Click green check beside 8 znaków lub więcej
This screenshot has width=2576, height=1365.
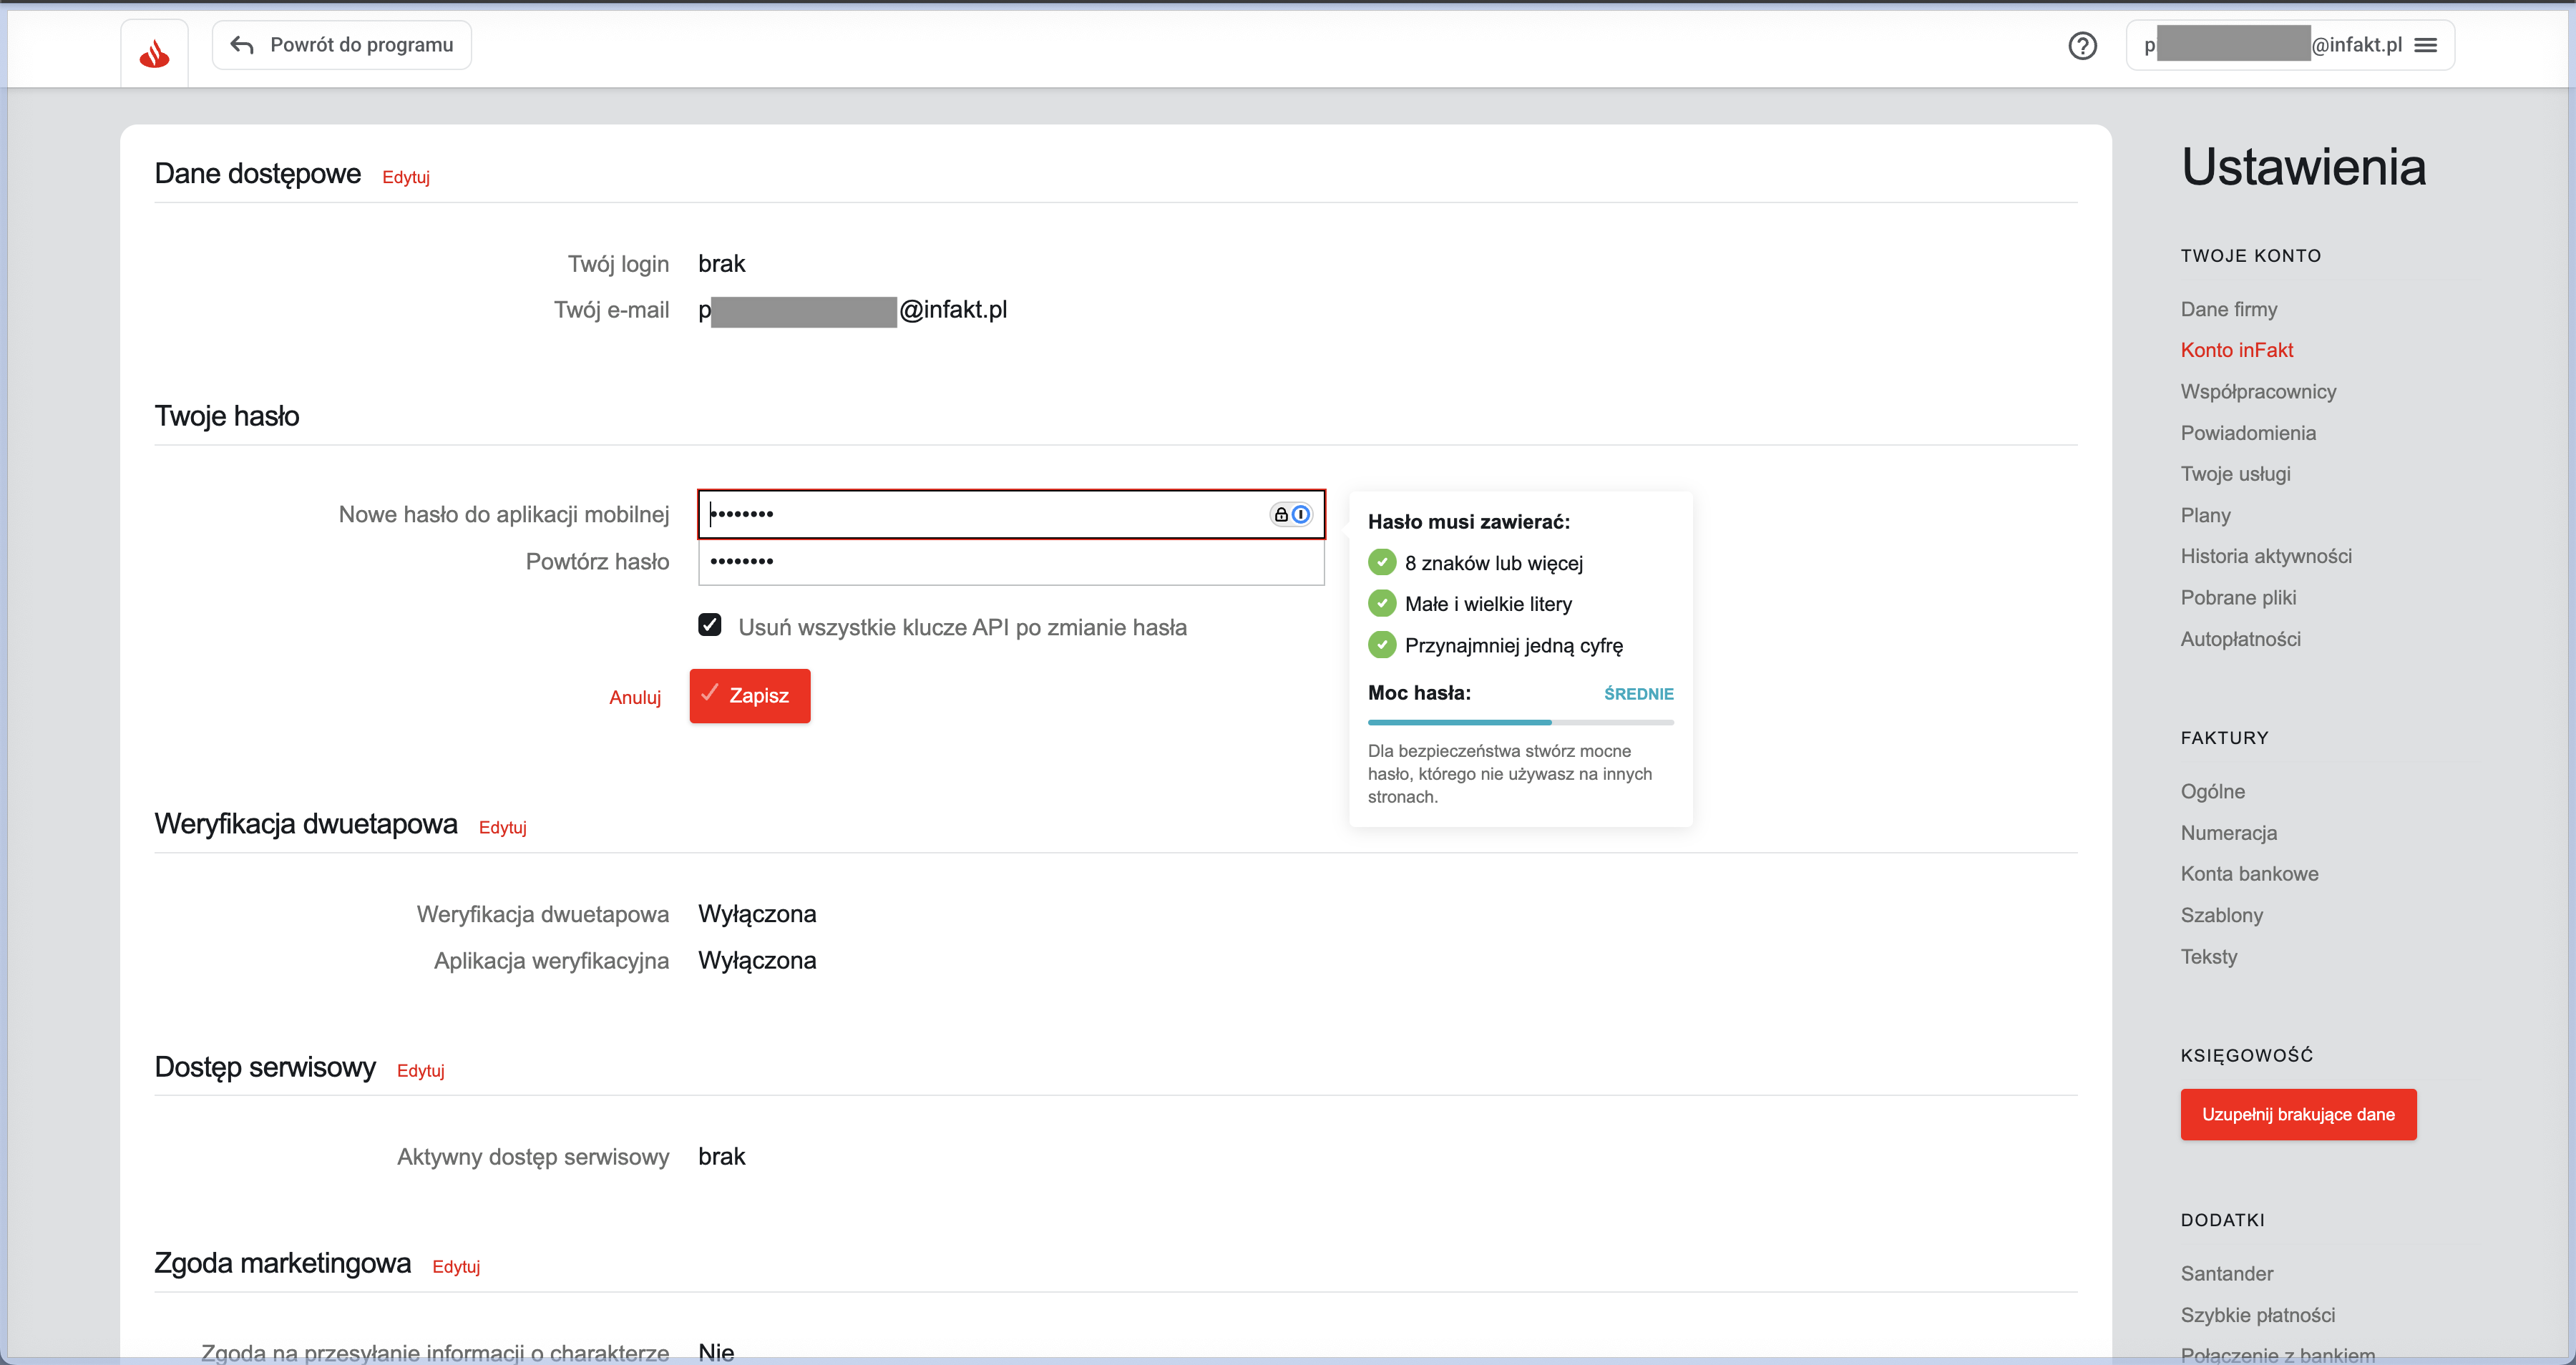[x=1382, y=562]
